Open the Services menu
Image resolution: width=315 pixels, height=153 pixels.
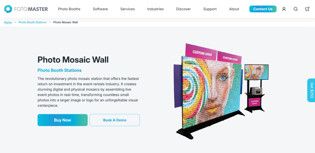tap(128, 9)
